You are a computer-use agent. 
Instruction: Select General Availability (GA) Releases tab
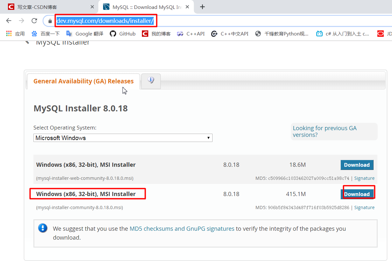[83, 81]
